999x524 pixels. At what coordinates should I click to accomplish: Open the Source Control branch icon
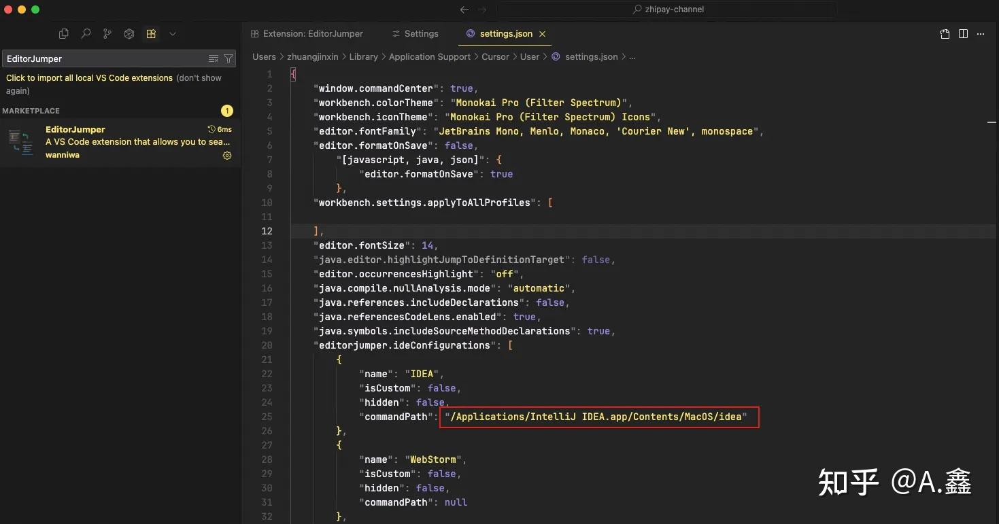tap(107, 33)
